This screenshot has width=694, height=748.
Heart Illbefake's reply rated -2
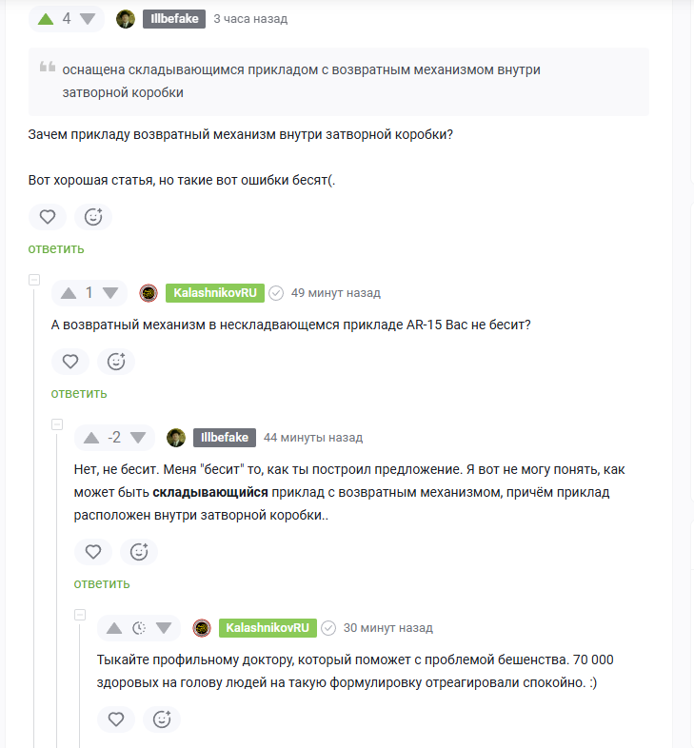[x=93, y=552]
